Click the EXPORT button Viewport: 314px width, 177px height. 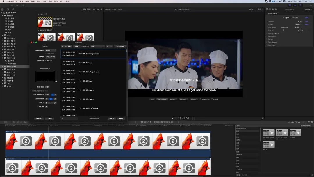49,119
